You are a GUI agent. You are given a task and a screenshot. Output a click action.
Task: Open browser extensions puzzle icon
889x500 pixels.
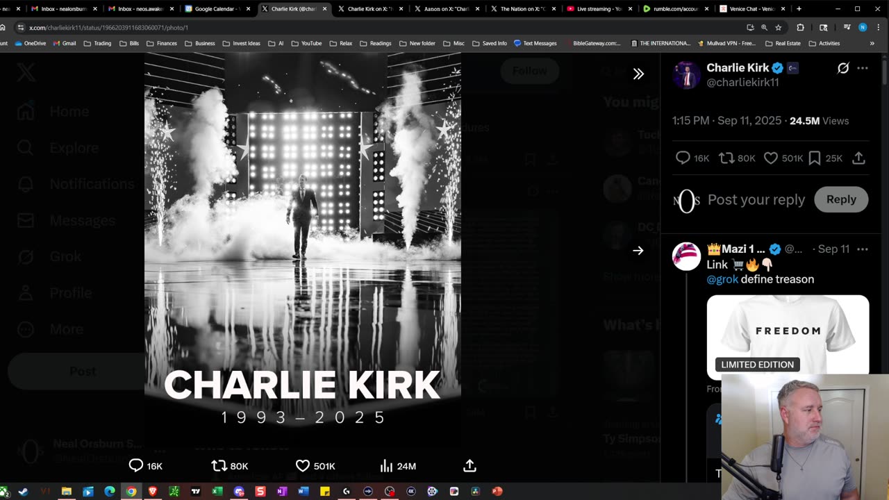tap(800, 27)
